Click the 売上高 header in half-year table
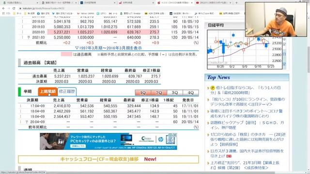 click(x=59, y=100)
